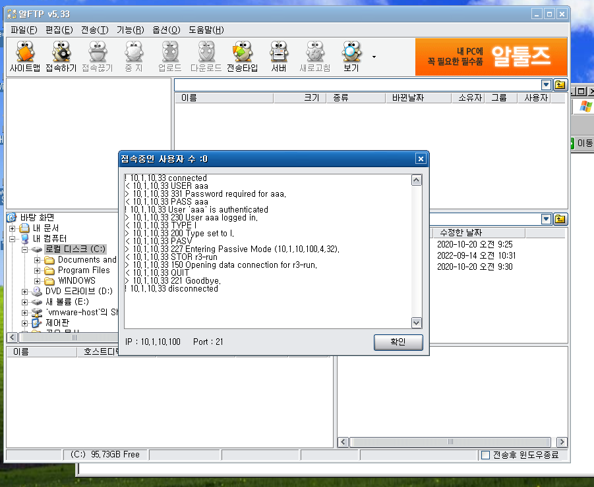Sort remote list by 소유자 column

(468, 98)
